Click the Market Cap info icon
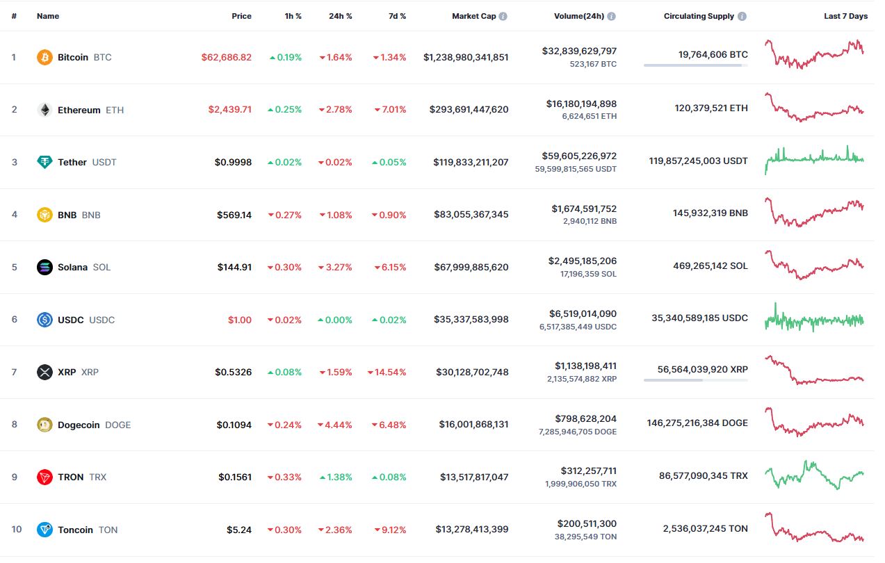The width and height of the screenshot is (885, 563). 503,16
